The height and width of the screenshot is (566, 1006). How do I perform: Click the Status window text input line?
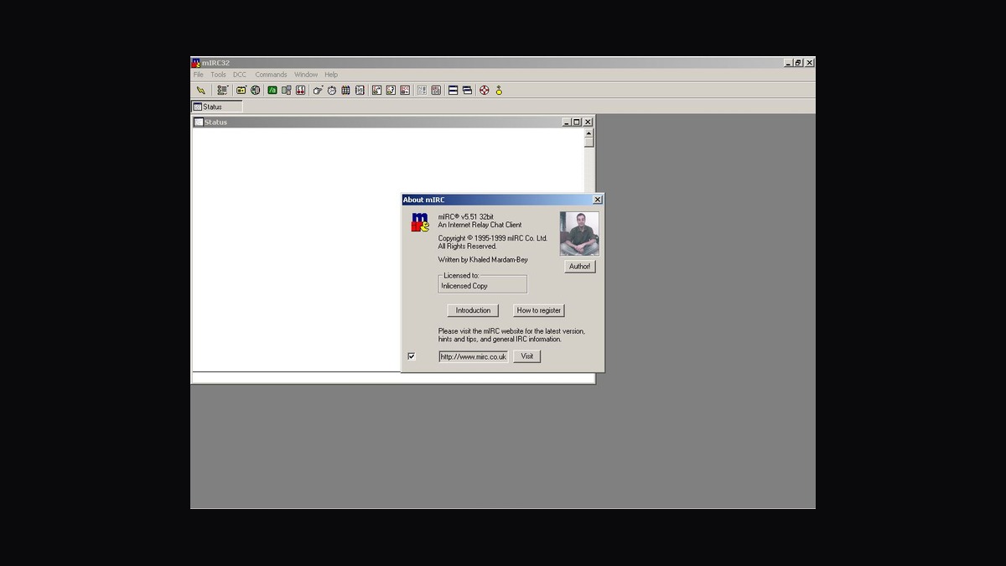(393, 378)
